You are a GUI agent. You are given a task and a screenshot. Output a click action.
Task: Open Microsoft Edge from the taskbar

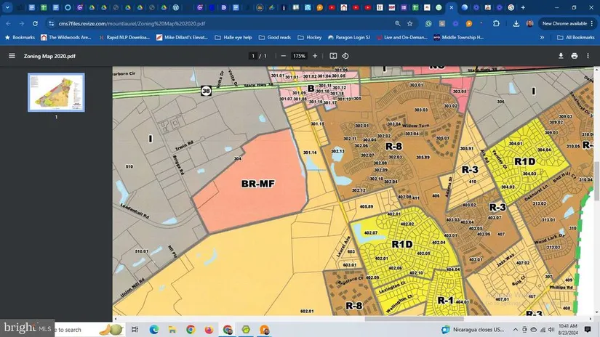pos(153,330)
